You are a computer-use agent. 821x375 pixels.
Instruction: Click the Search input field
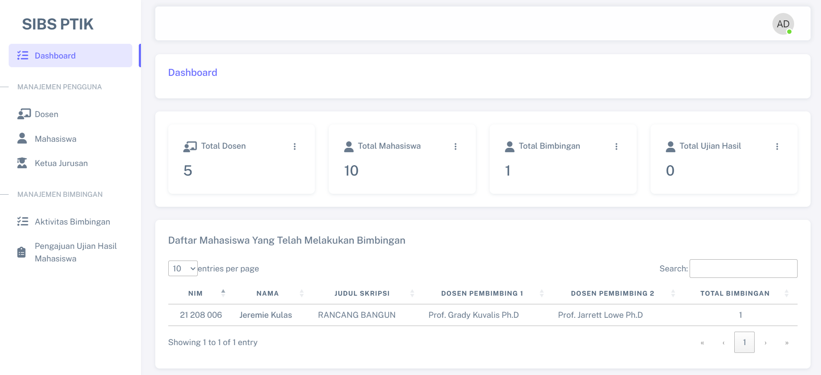pyautogui.click(x=743, y=268)
